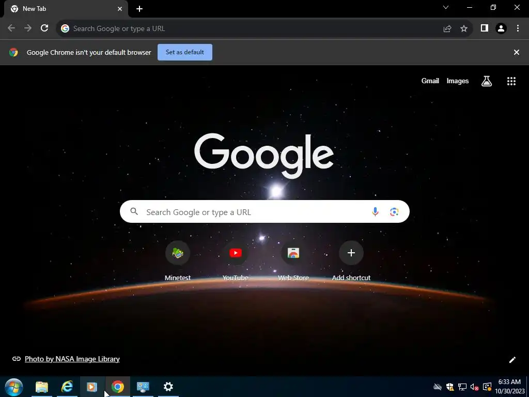This screenshot has width=529, height=397.
Task: Open Gmail link
Action: click(x=430, y=81)
